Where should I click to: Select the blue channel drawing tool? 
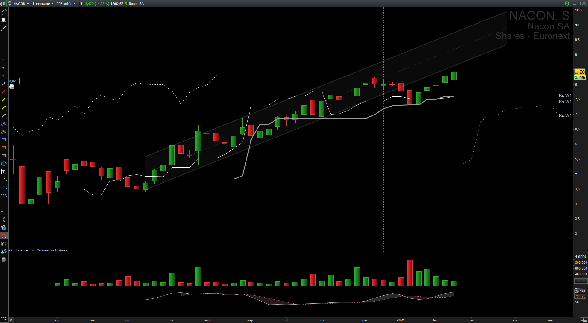(4, 124)
